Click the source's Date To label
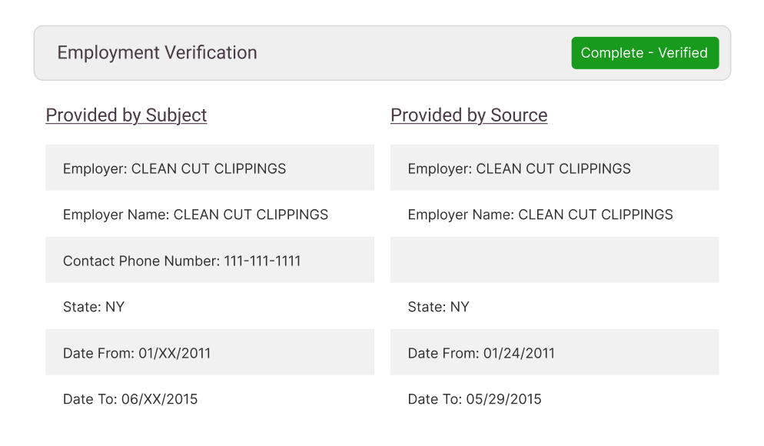Image resolution: width=764 pixels, height=446 pixels. [435, 399]
